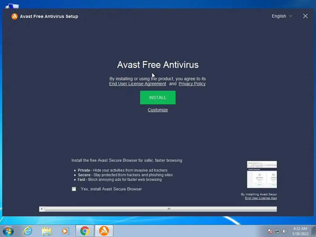Click the 'Fast' bullet text line

[120, 180]
